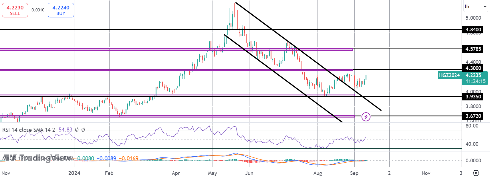Click the 3.8000 price axis label
This screenshot has height=178, width=490.
pyautogui.click(x=473, y=106)
